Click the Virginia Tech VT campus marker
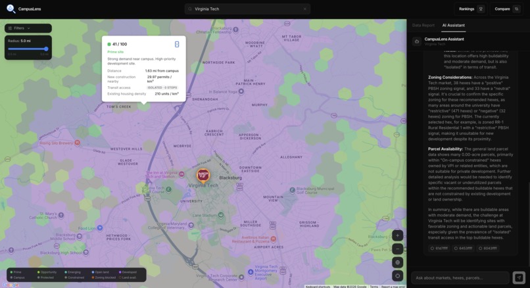This screenshot has height=288, width=530. tap(203, 176)
